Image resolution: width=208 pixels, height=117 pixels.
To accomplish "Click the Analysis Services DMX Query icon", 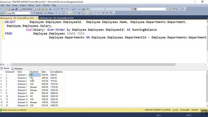I will (x=42, y=9).
